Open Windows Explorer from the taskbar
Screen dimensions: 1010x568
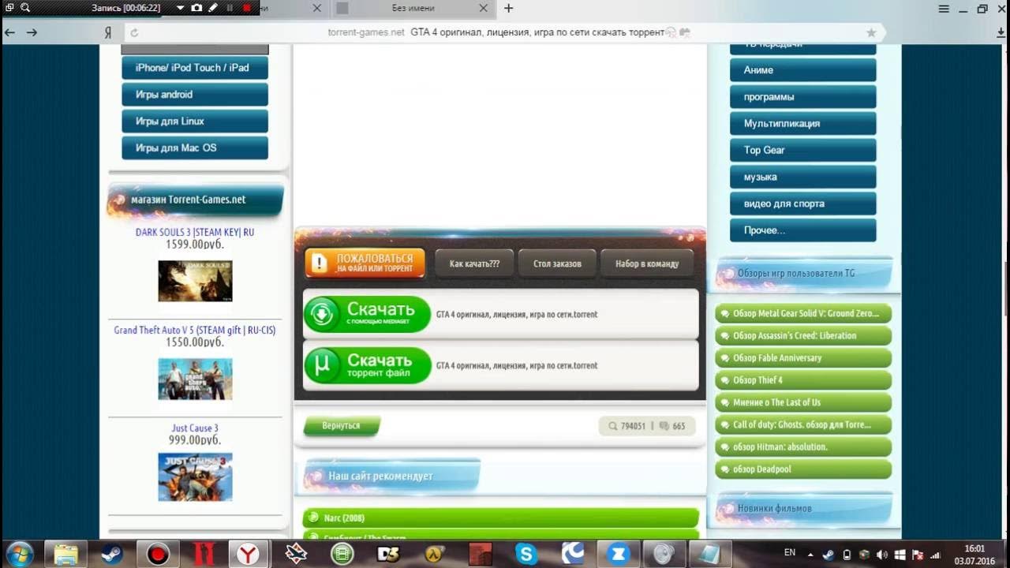66,554
